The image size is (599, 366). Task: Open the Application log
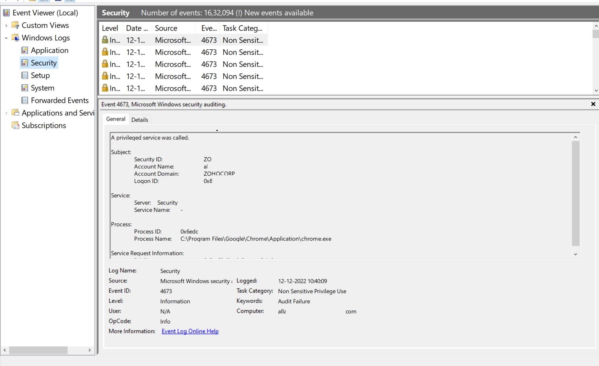(49, 50)
